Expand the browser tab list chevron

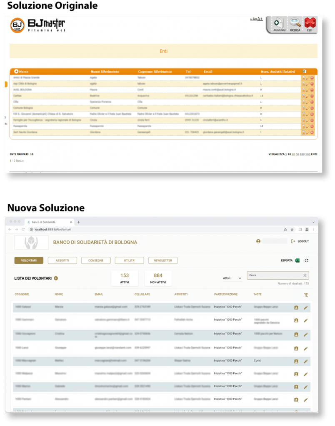(313, 222)
